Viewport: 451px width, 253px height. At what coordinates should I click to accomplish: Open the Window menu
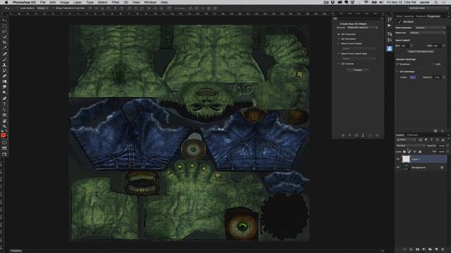pyautogui.click(x=150, y=2)
